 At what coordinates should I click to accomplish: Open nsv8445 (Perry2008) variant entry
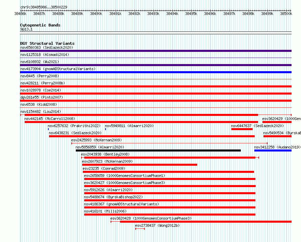[40, 76]
